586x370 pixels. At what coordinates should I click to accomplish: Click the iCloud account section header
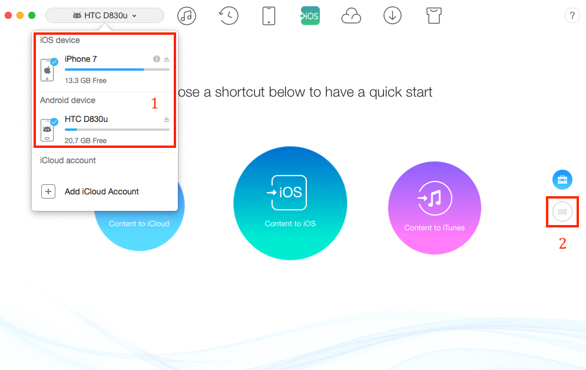68,160
